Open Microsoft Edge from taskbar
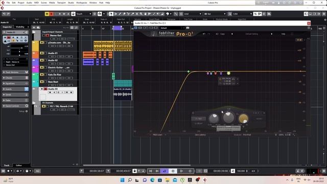 [152, 180]
